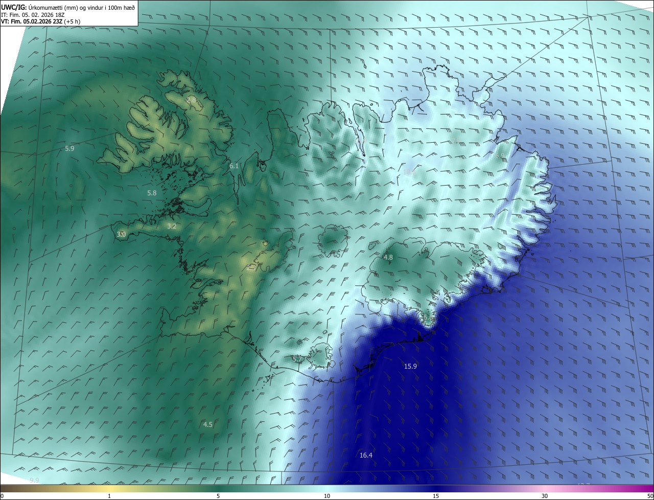Click the 9.9 value label
Image resolution: width=654 pixels, height=500 pixels.
(34, 480)
